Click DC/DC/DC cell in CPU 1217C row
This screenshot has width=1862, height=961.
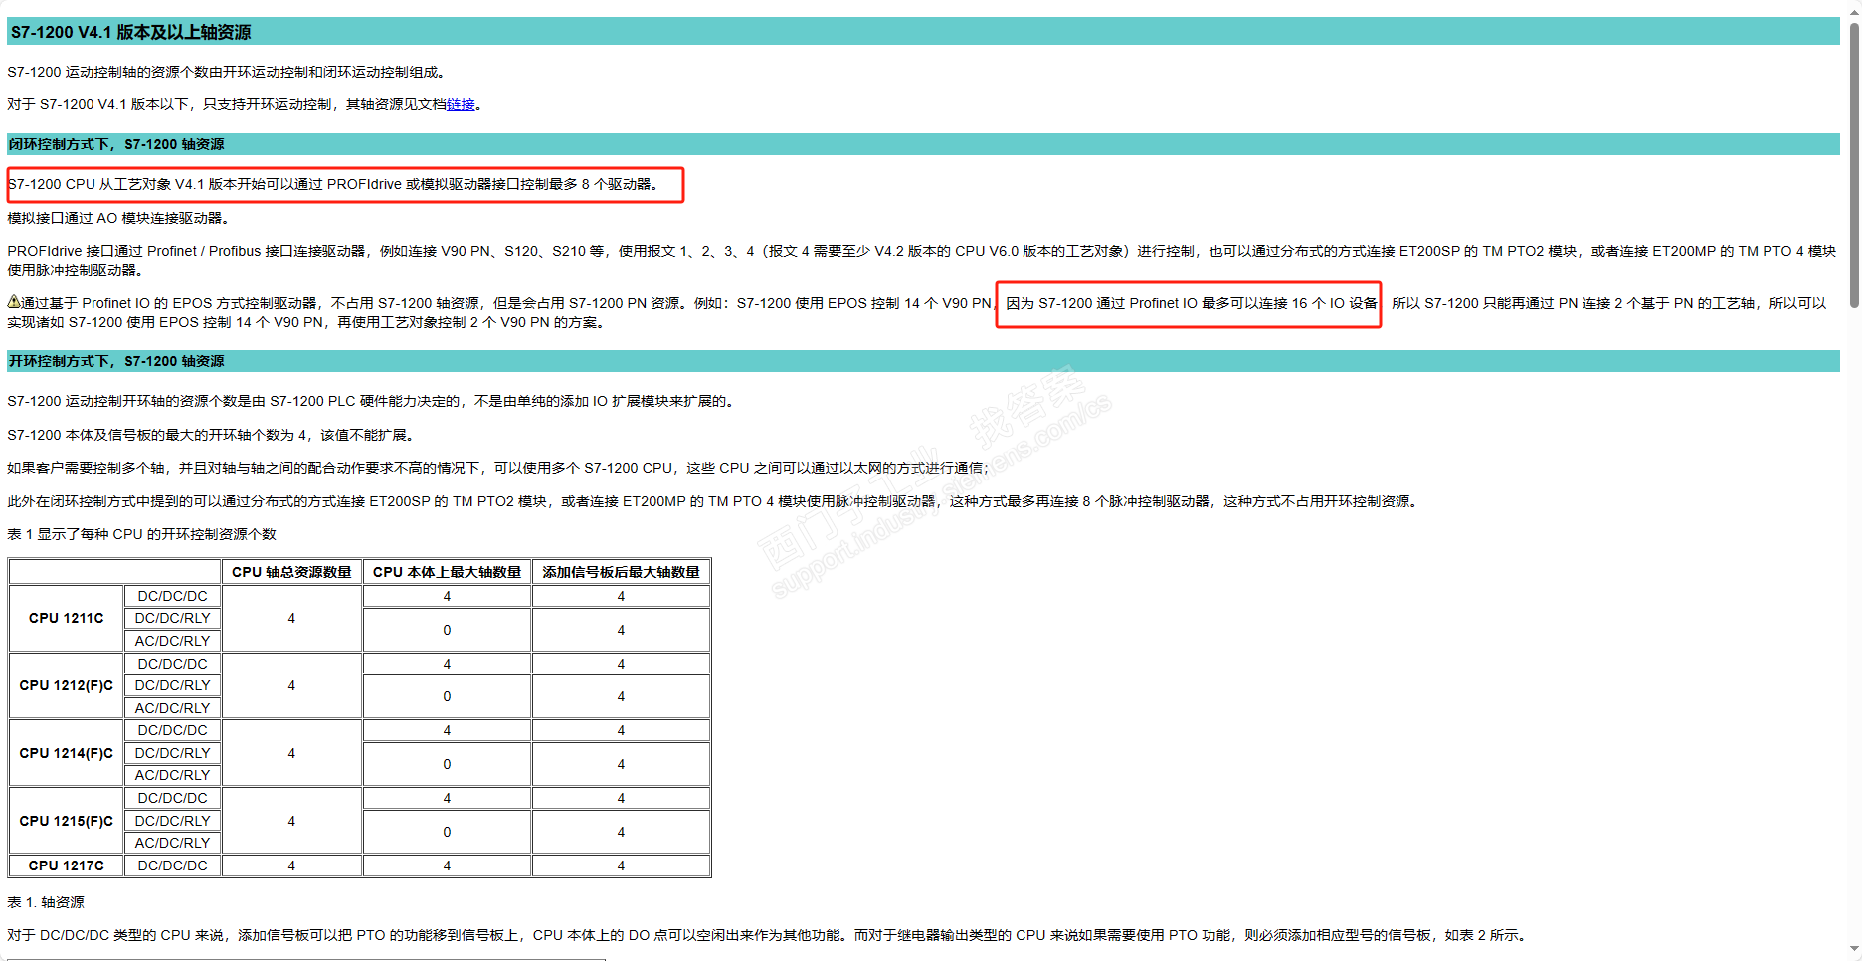[x=173, y=865]
